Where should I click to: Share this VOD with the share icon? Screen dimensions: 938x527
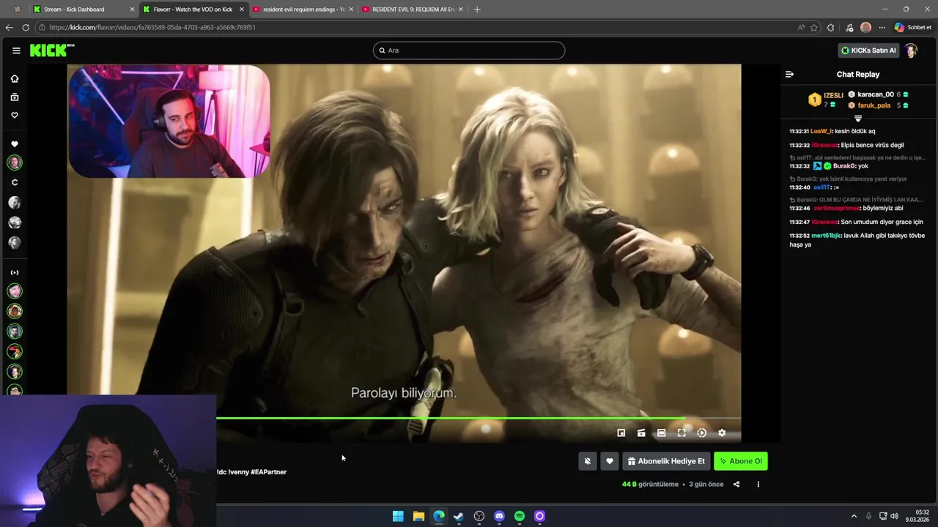point(736,484)
